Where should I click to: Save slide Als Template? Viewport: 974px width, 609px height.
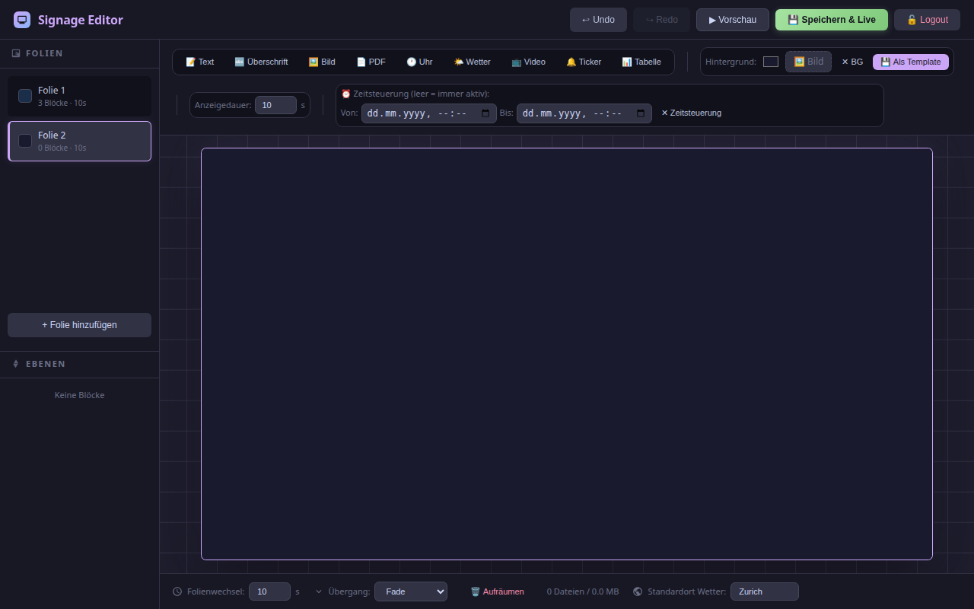point(911,62)
